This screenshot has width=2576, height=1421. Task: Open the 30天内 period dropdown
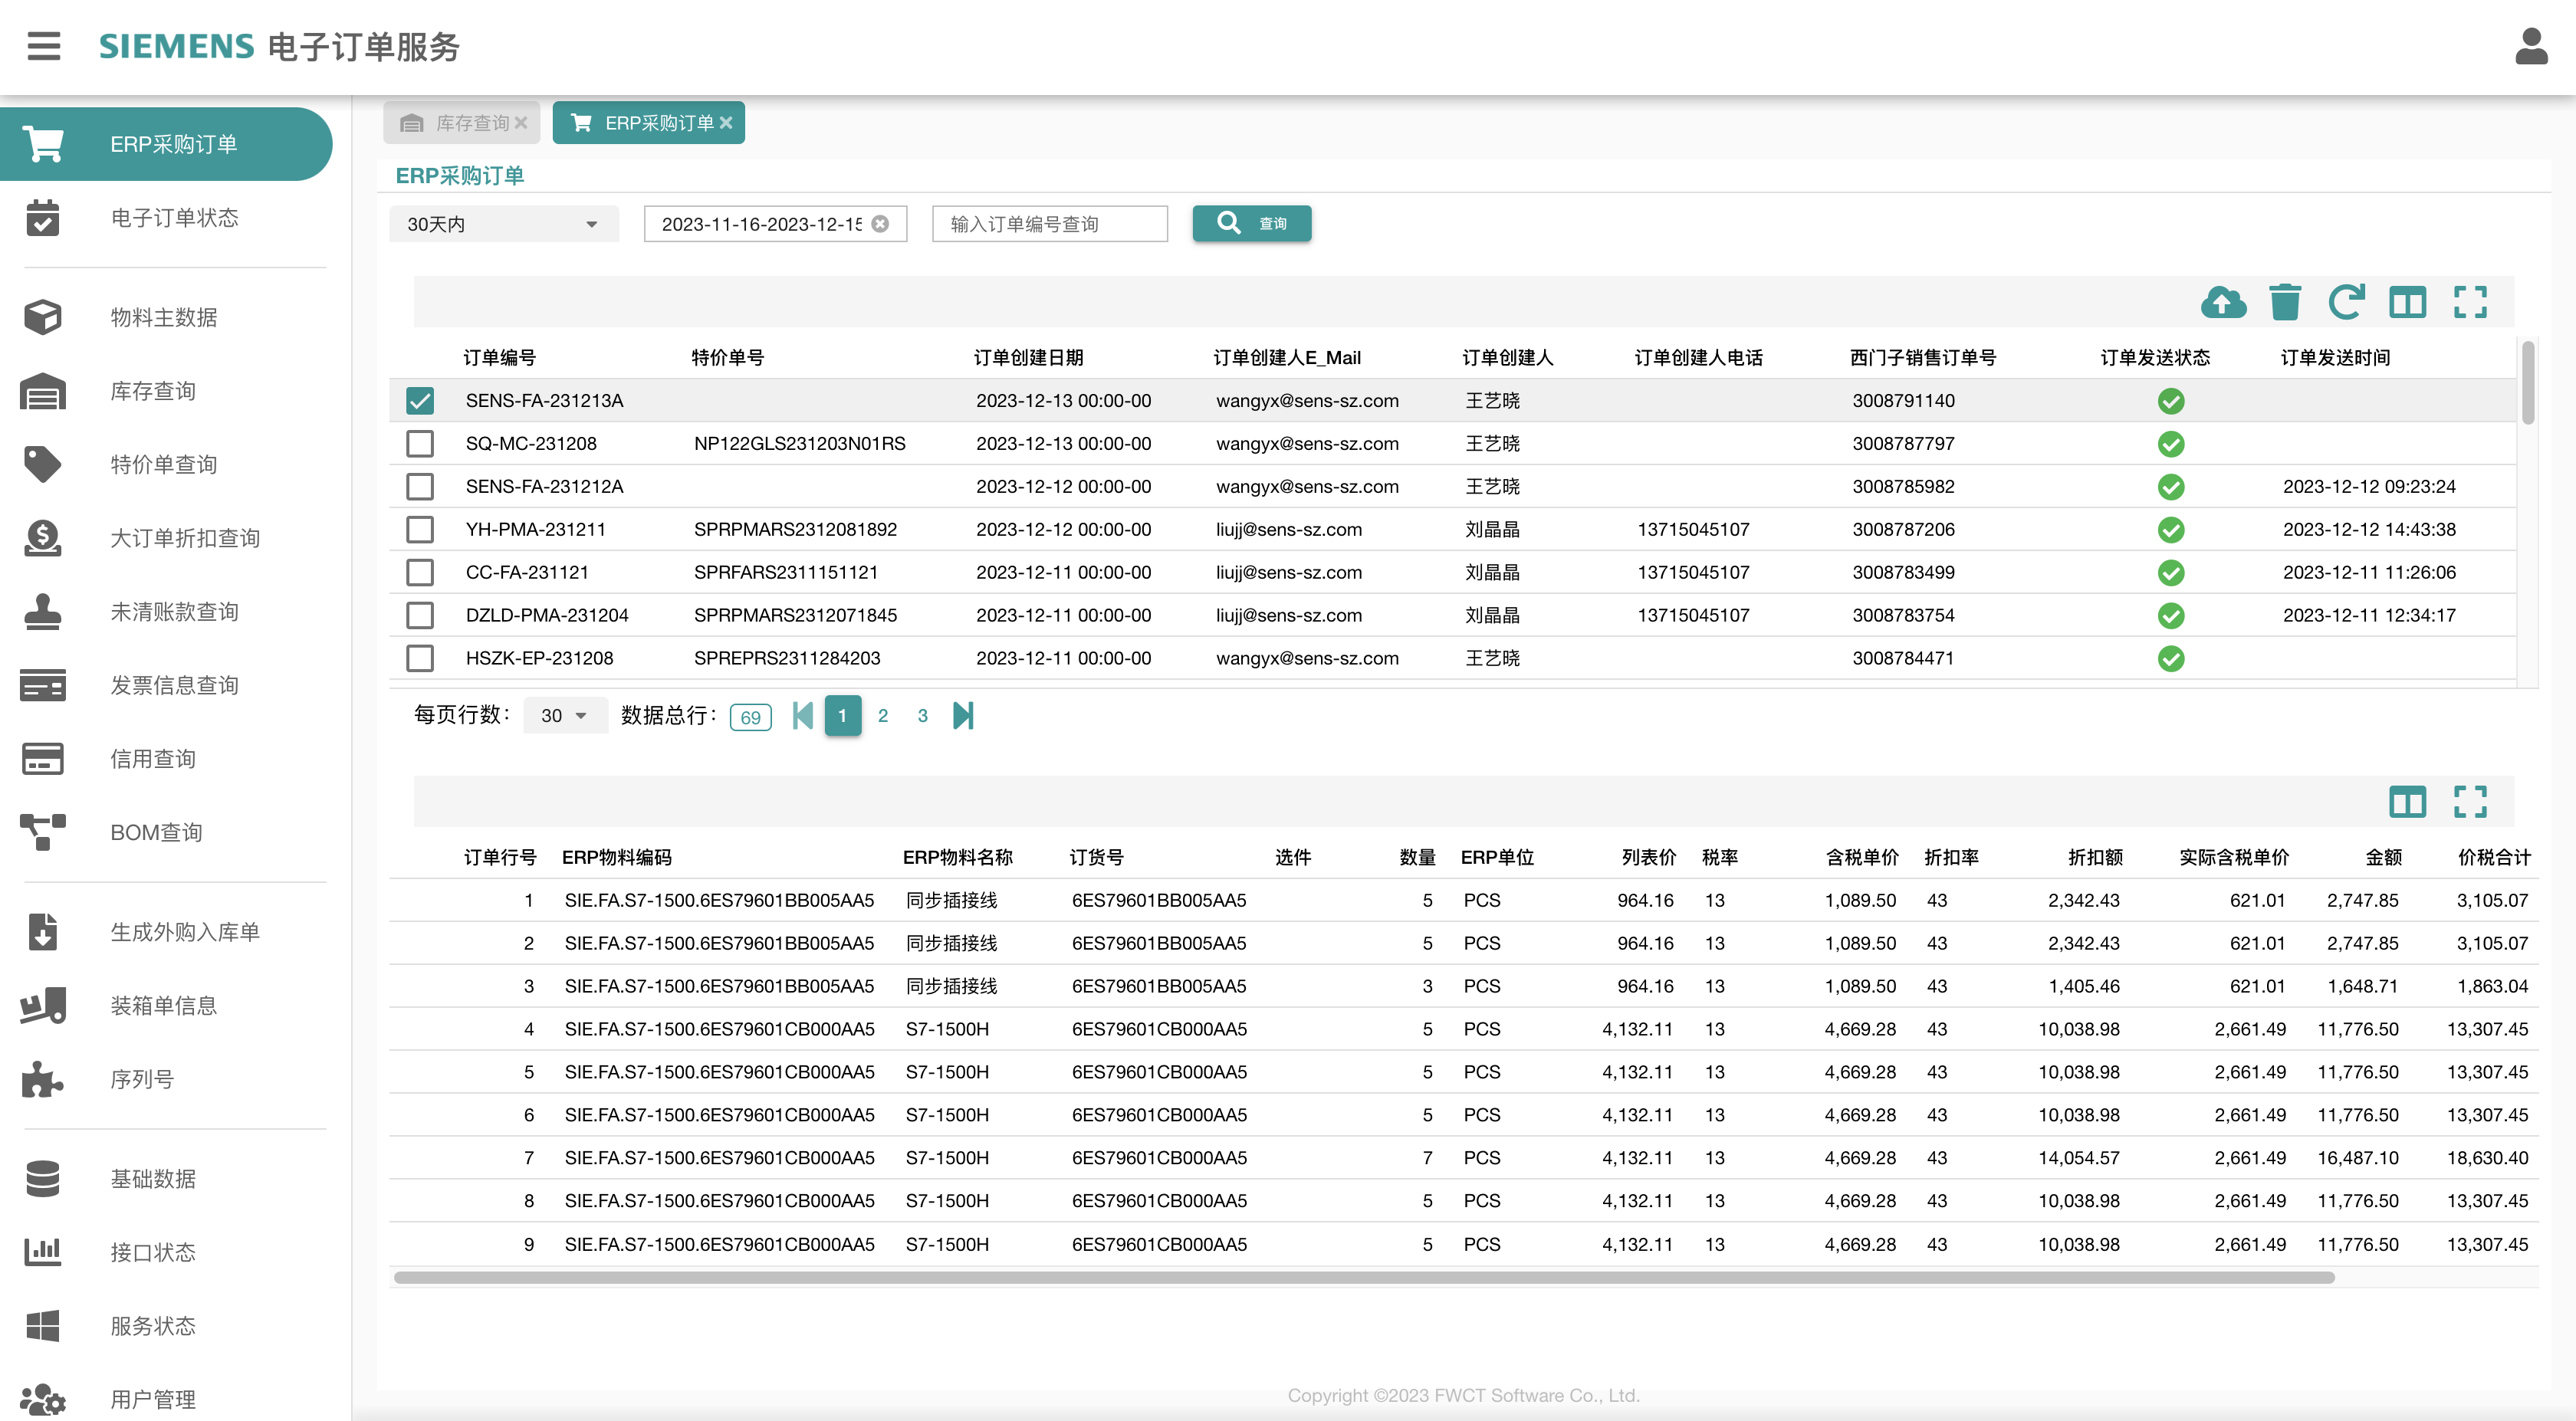click(504, 224)
